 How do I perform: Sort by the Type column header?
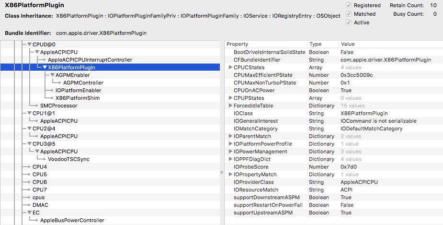[323, 44]
